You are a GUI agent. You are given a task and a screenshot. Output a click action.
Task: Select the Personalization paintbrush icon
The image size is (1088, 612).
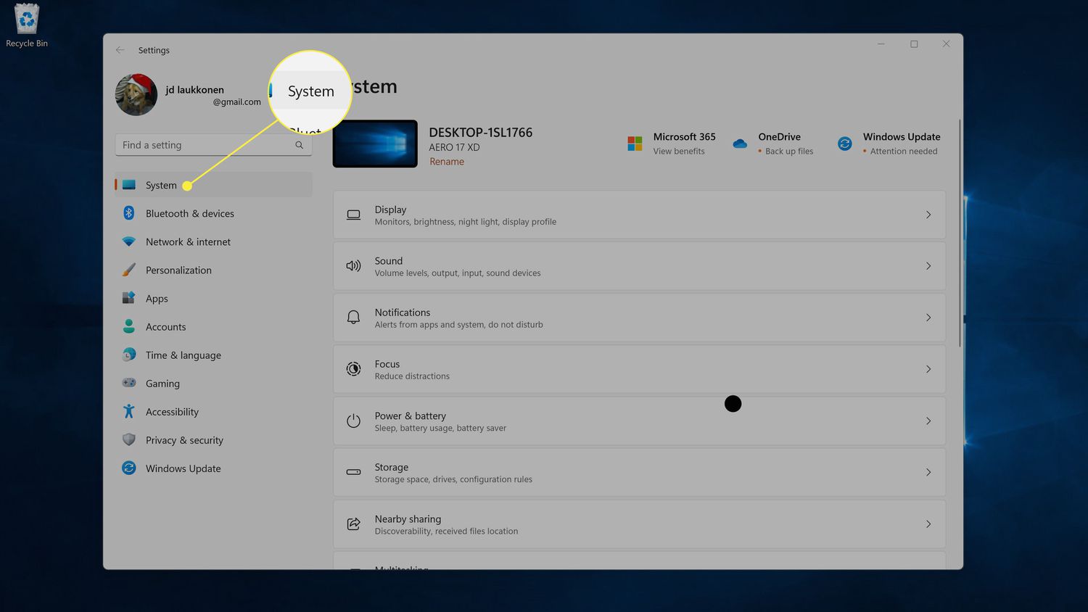point(129,270)
